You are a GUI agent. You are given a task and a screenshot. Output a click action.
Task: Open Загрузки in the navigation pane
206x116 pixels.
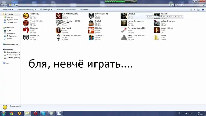(x=10, y=17)
